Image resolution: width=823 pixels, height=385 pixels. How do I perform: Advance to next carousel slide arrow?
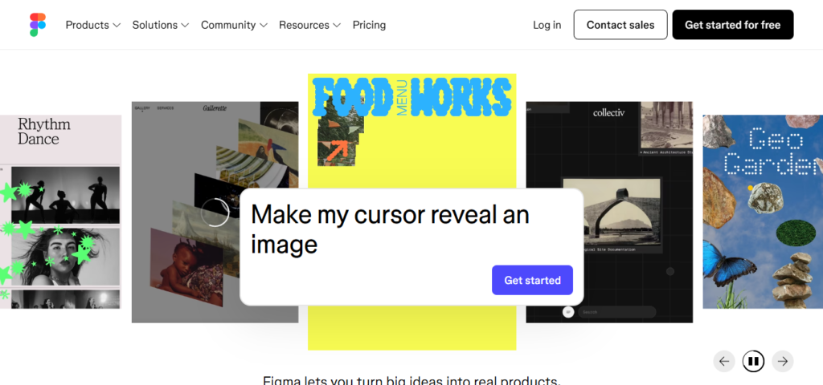783,361
